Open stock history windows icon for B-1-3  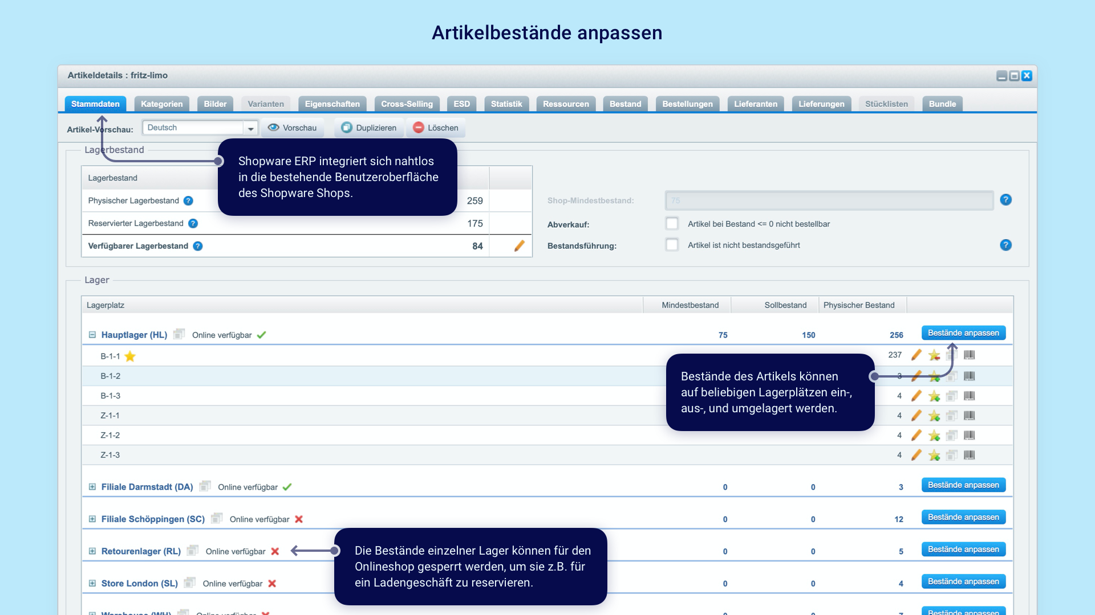coord(952,396)
